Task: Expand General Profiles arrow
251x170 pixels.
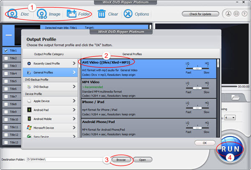Action: coord(74,72)
